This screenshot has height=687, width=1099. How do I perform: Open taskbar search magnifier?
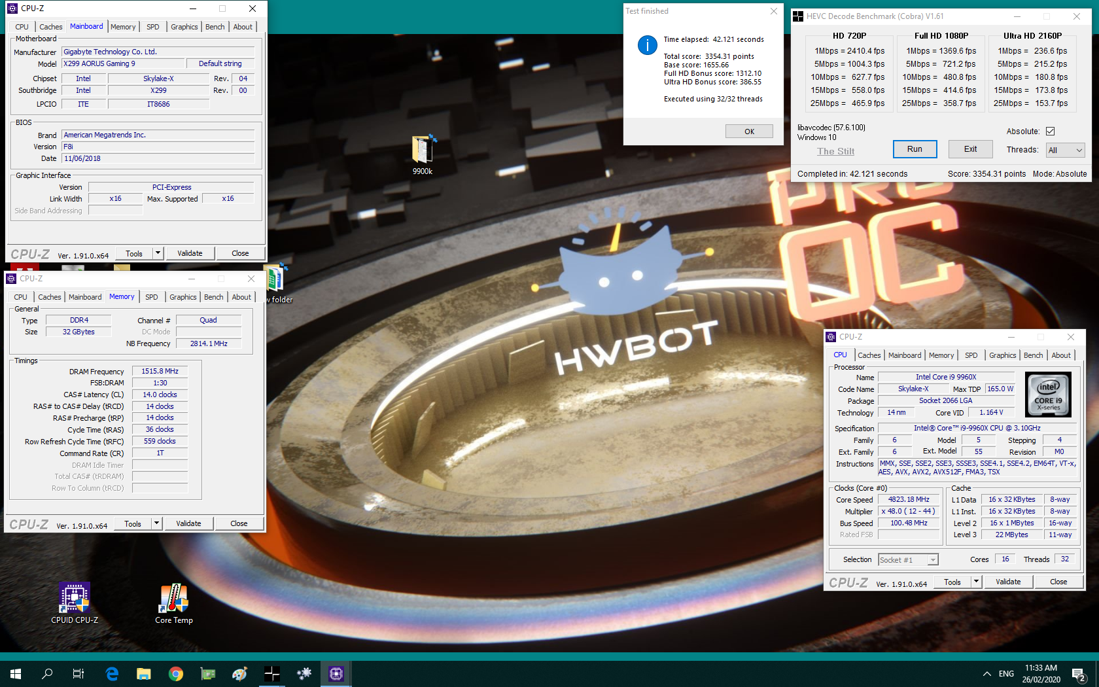tap(47, 673)
